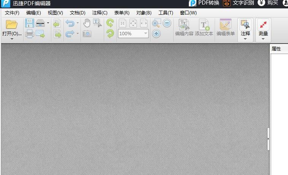288x175 pixels.
Task: Click the 文字识别 OCR button
Action: (238, 3)
